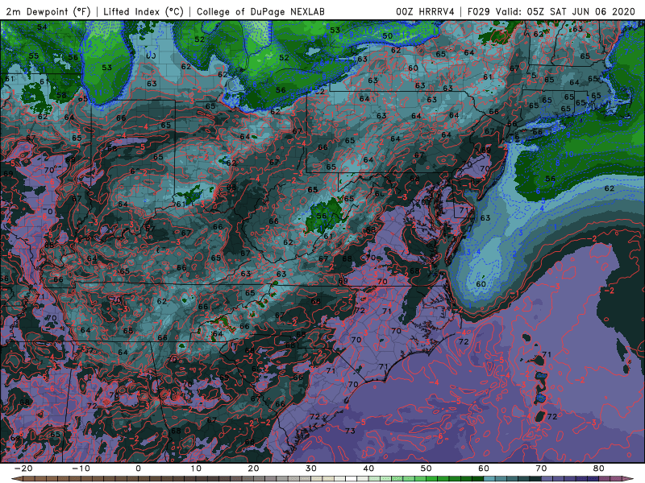Image resolution: width=645 pixels, height=483 pixels.
Task: Select the 10 label on the color scale
Action: point(196,469)
